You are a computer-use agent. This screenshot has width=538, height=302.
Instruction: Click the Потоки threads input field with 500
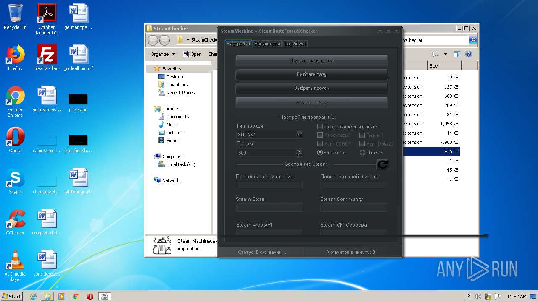(x=266, y=153)
